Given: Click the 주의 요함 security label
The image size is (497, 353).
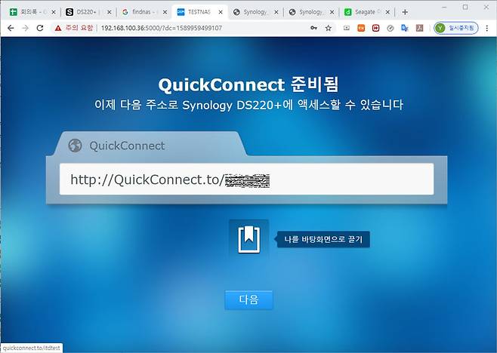Looking at the screenshot, I should pos(79,28).
